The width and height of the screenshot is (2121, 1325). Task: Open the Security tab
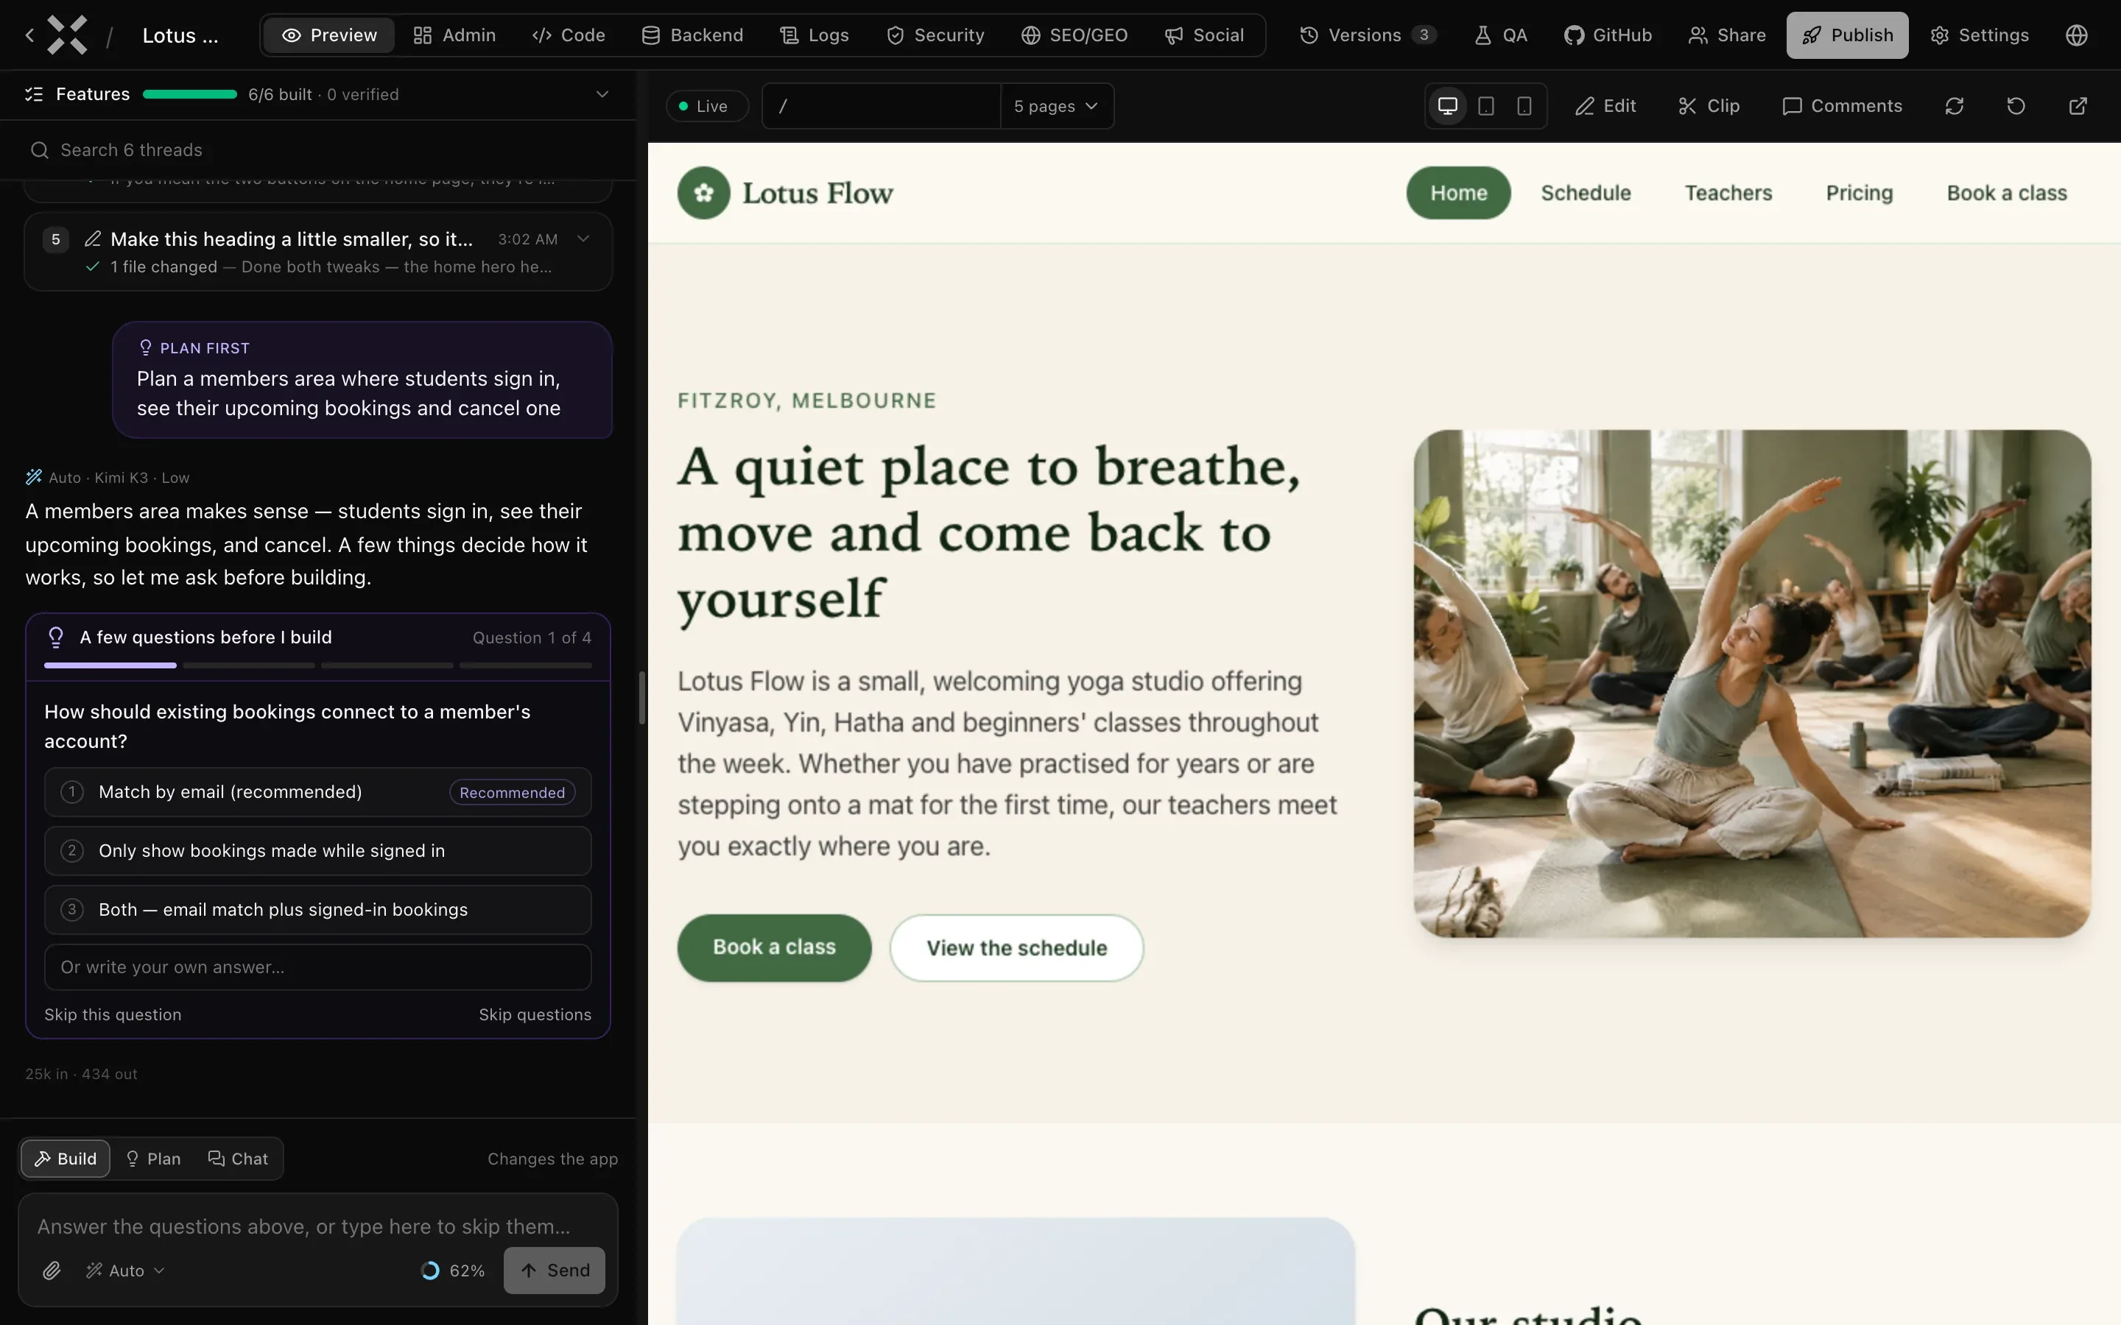pyautogui.click(x=936, y=35)
